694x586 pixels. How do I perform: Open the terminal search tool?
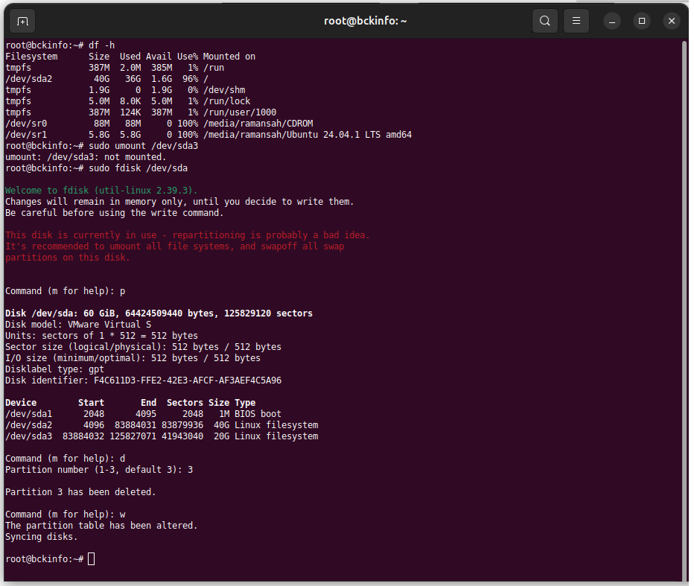(545, 21)
